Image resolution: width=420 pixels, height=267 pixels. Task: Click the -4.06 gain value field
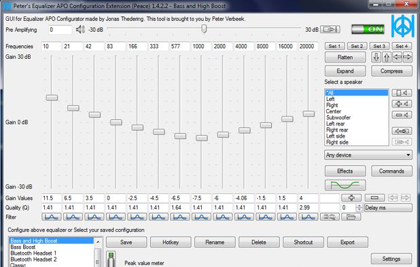[x=244, y=198]
